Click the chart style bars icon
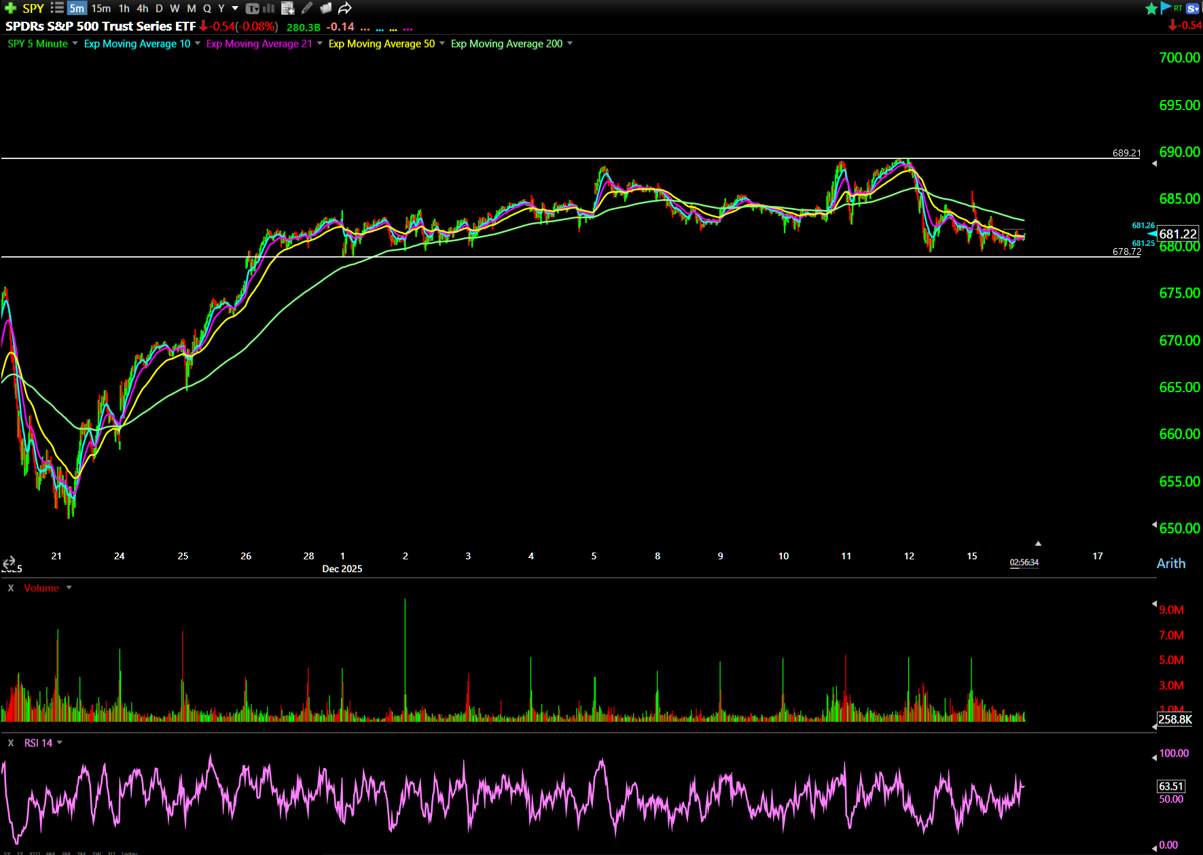 pos(269,8)
